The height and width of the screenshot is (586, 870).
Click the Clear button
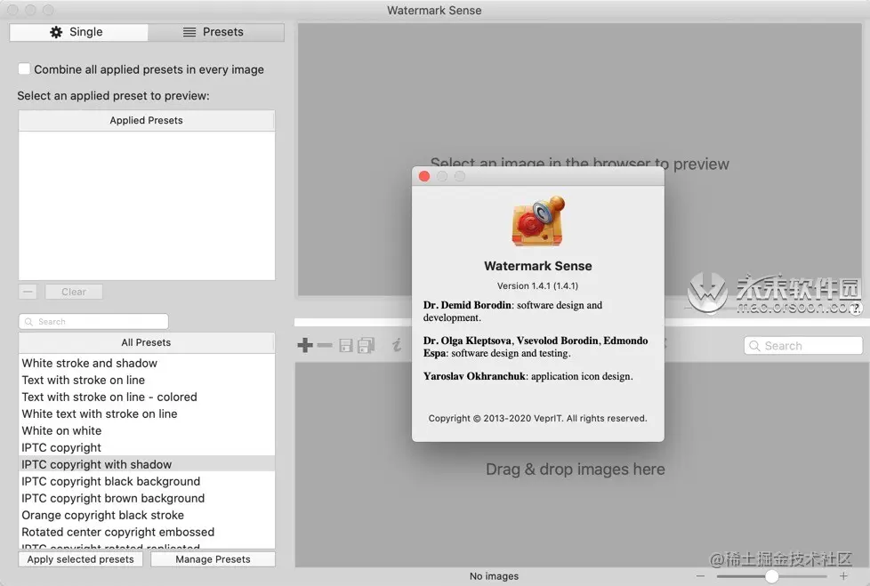click(74, 292)
